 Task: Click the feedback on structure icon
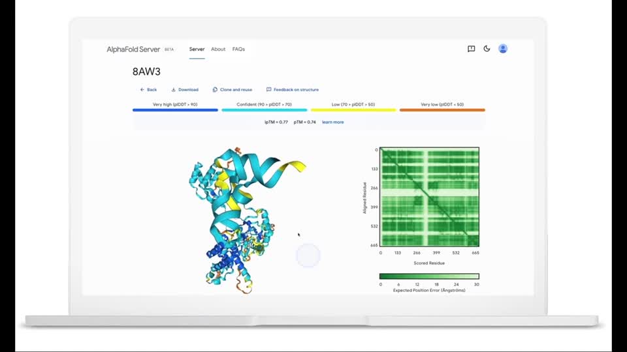pyautogui.click(x=268, y=90)
